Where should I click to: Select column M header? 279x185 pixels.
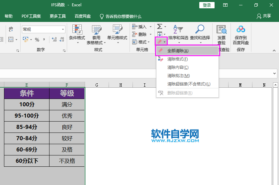point(240,85)
